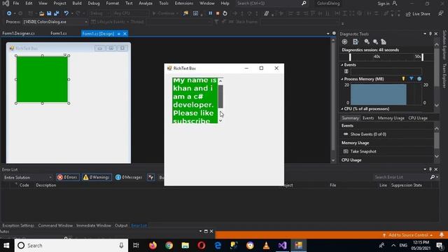Pin the Diagnostic Tools panel
This screenshot has width=448, height=252.
click(x=430, y=34)
